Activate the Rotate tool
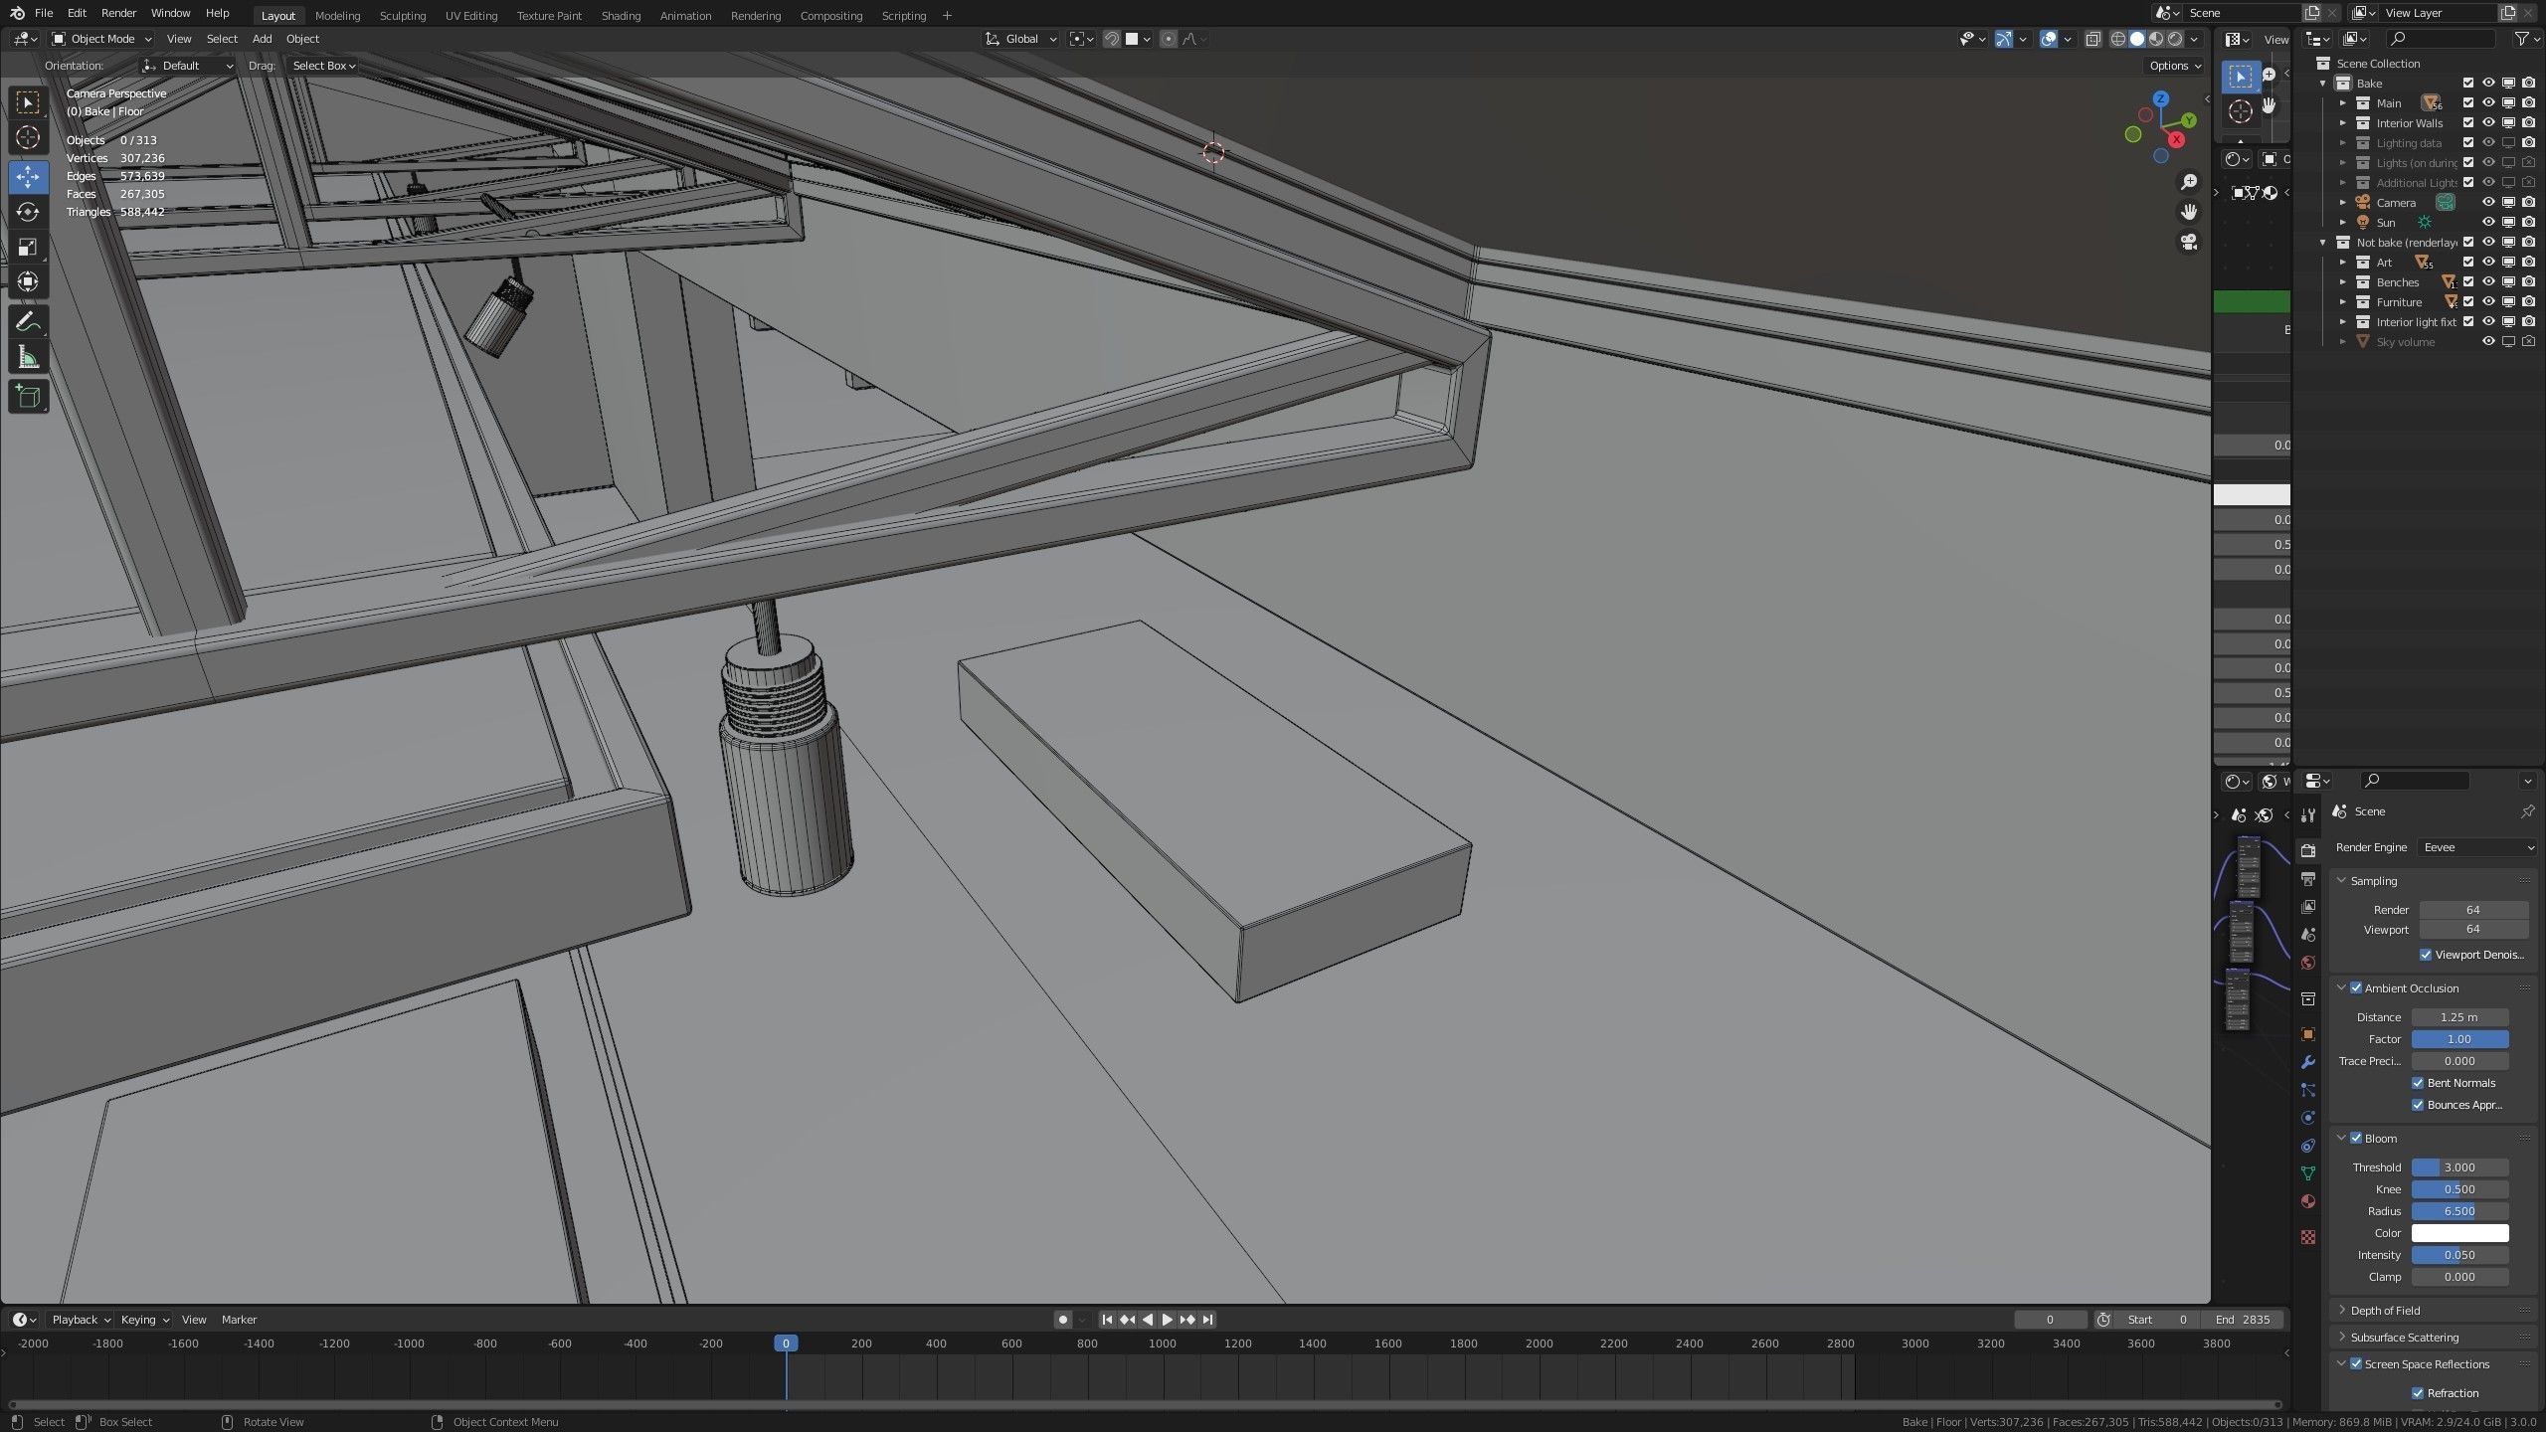Viewport: 2546px width, 1432px height. point(28,212)
